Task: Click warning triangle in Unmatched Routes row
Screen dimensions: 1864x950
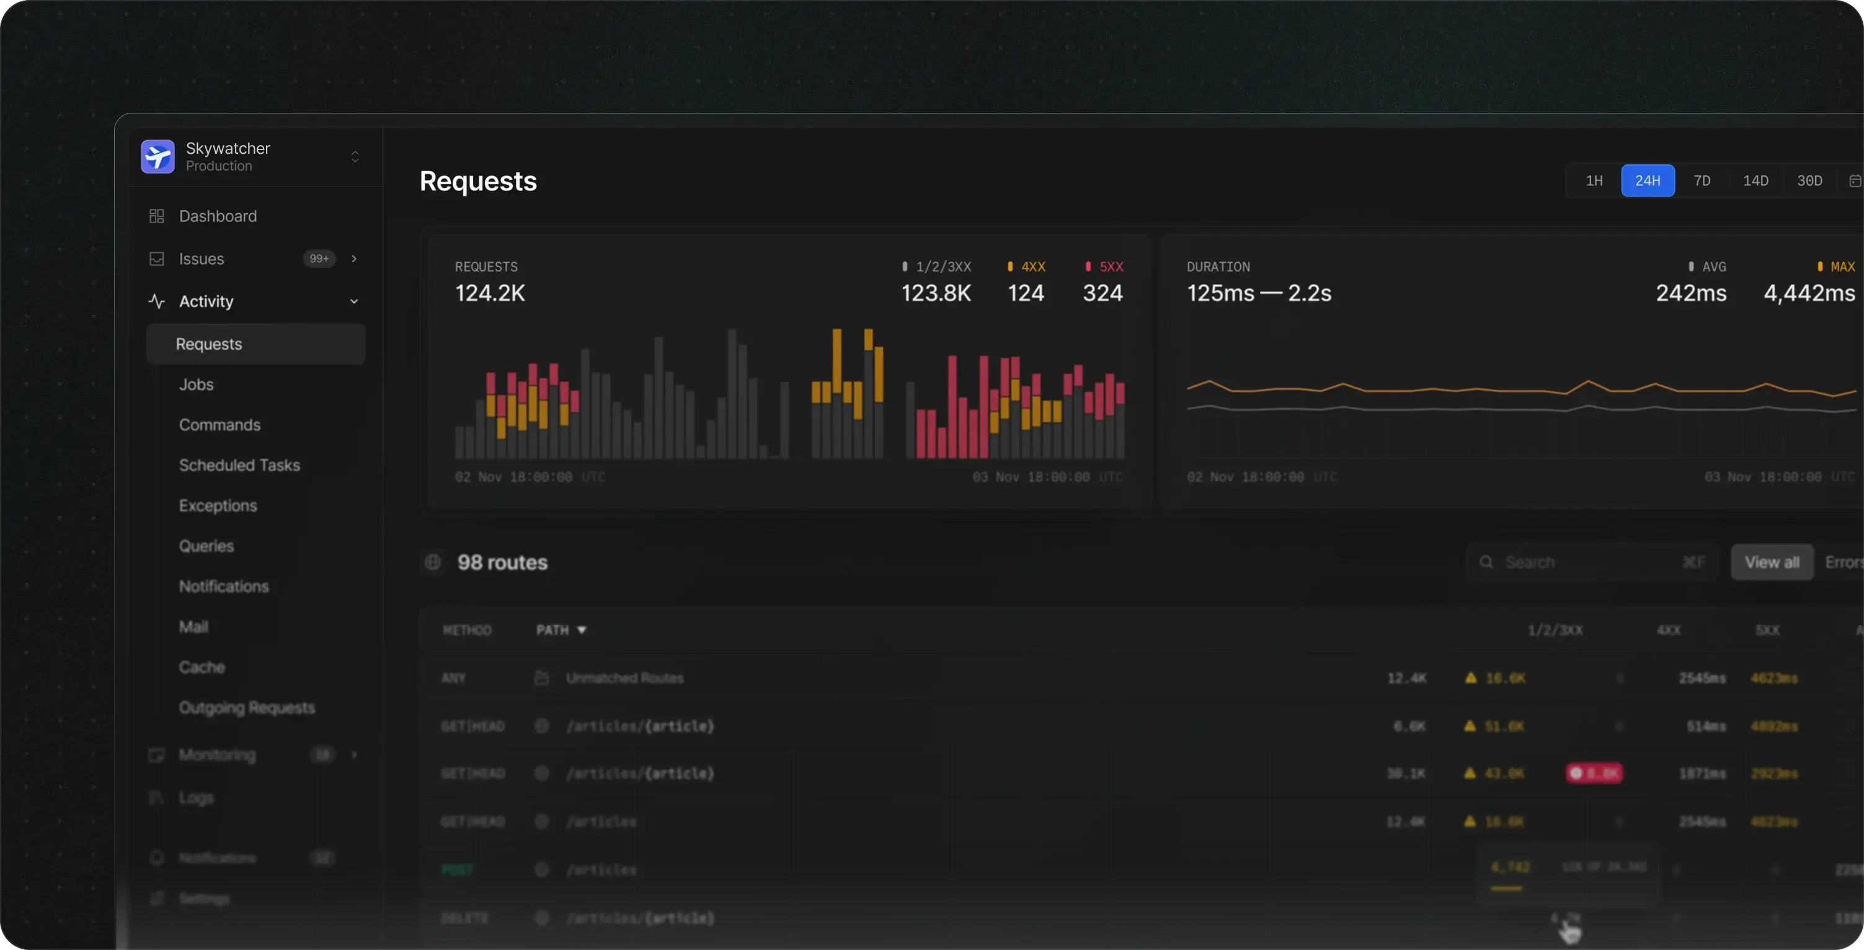Action: click(1470, 678)
